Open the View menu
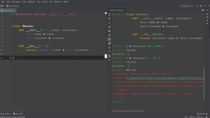The image size is (210, 118). click(9, 2)
